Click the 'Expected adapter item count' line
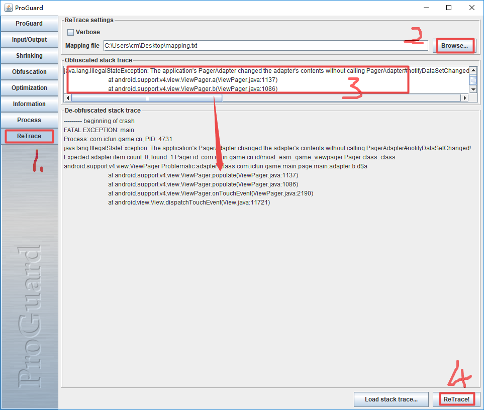 229,157
